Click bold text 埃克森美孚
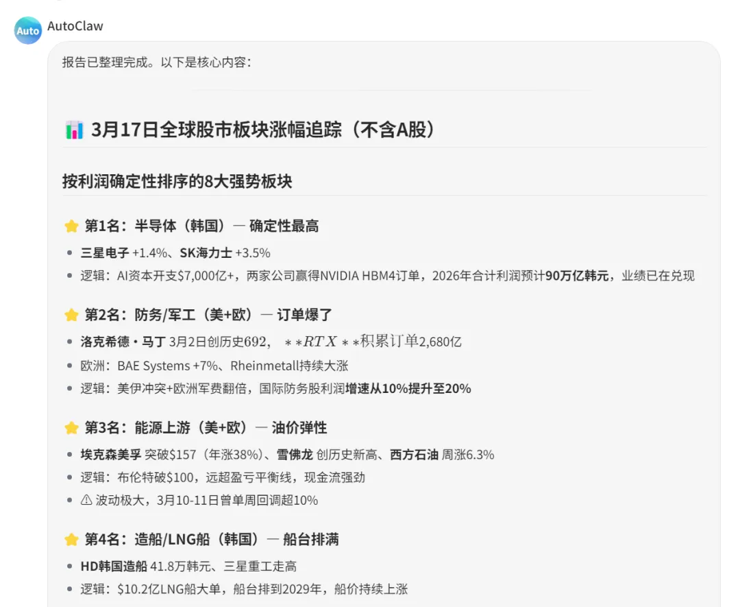This screenshot has height=607, width=740. (111, 455)
